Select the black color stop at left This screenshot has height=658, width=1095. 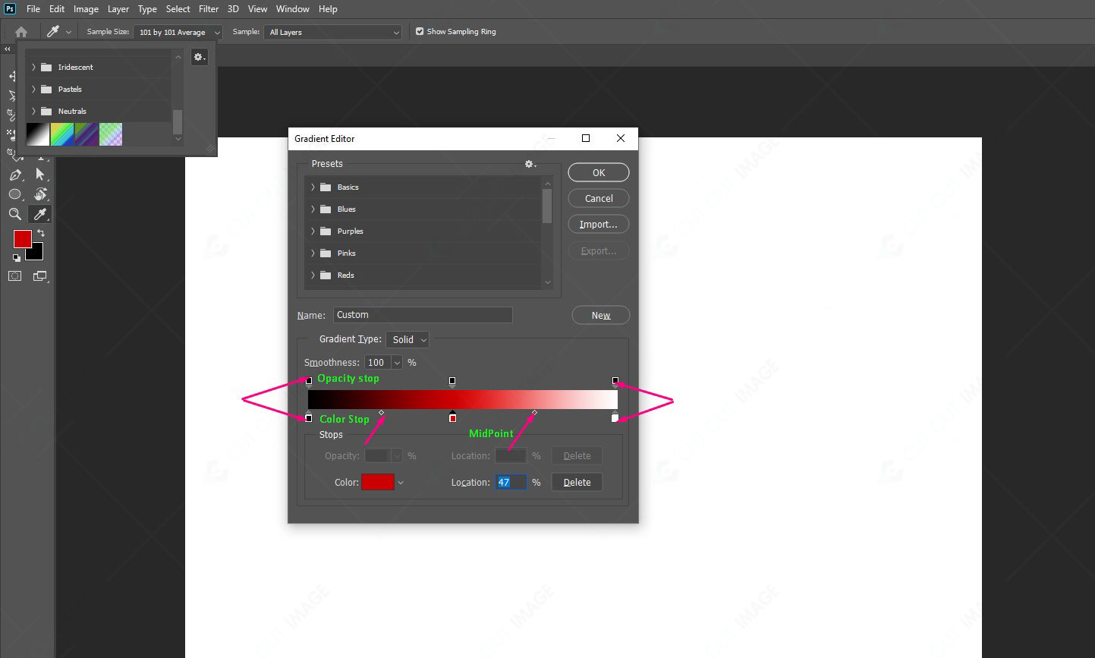[308, 417]
